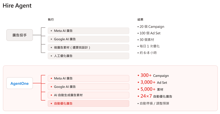
Task: Click the AgentOne box
Action: 20,83
